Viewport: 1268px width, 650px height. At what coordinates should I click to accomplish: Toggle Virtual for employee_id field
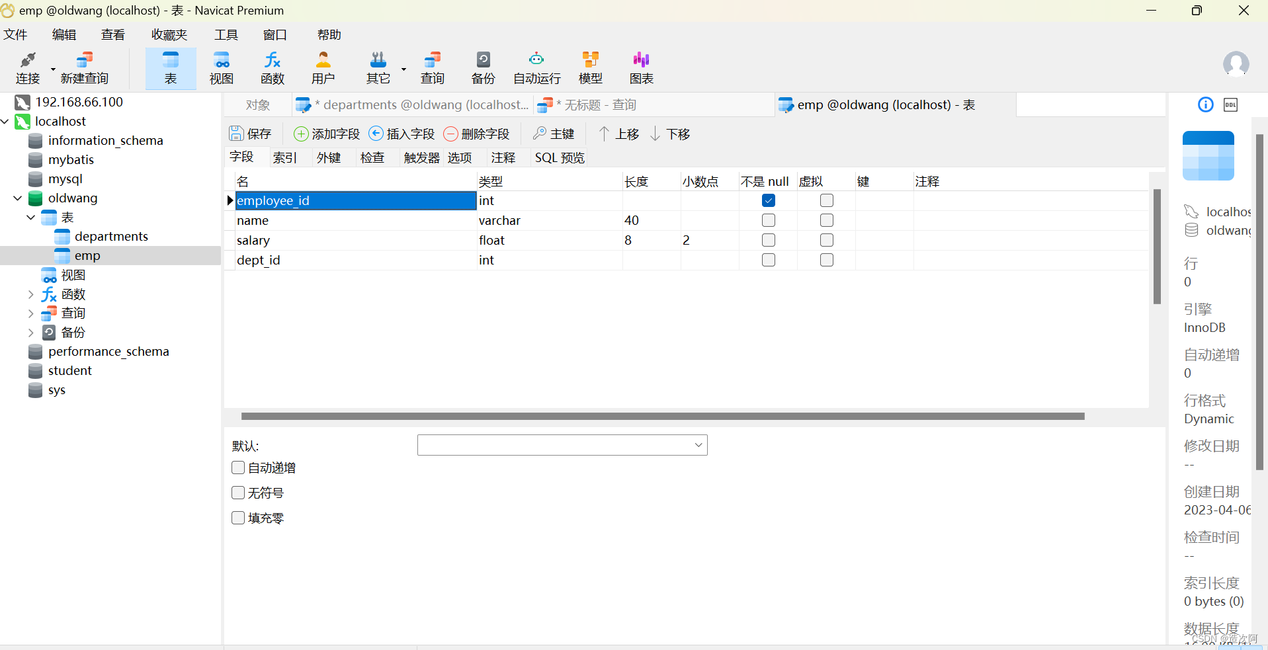click(x=827, y=200)
